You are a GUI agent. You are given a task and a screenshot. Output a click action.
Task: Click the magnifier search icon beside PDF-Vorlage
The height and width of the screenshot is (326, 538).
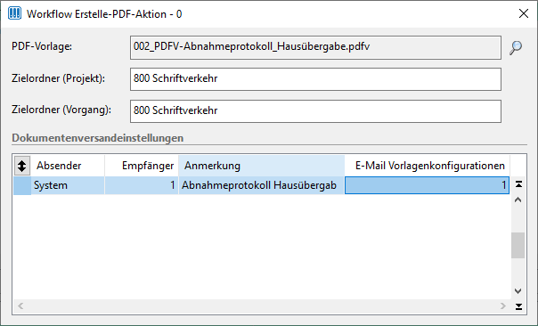516,48
